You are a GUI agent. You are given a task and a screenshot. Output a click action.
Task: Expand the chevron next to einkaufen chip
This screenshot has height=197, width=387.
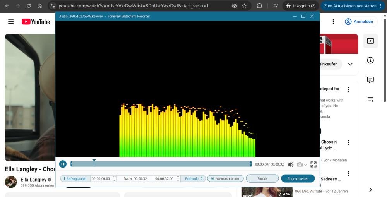350,64
